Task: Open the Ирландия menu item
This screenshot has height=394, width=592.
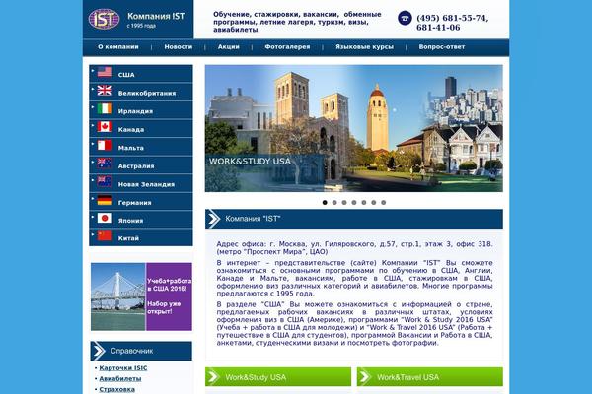Action: pyautogui.click(x=141, y=110)
